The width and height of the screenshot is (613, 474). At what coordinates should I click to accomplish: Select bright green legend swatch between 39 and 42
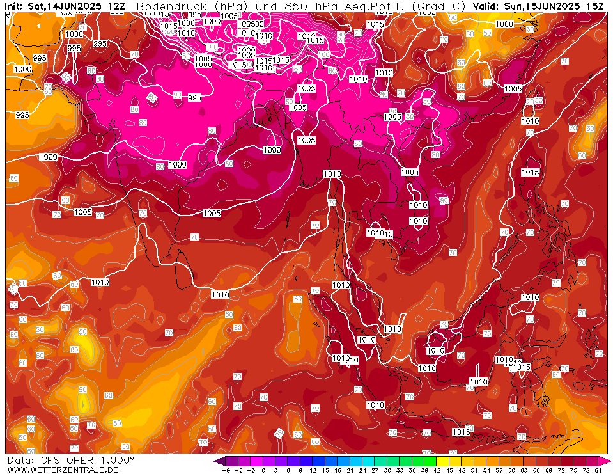click(430, 461)
